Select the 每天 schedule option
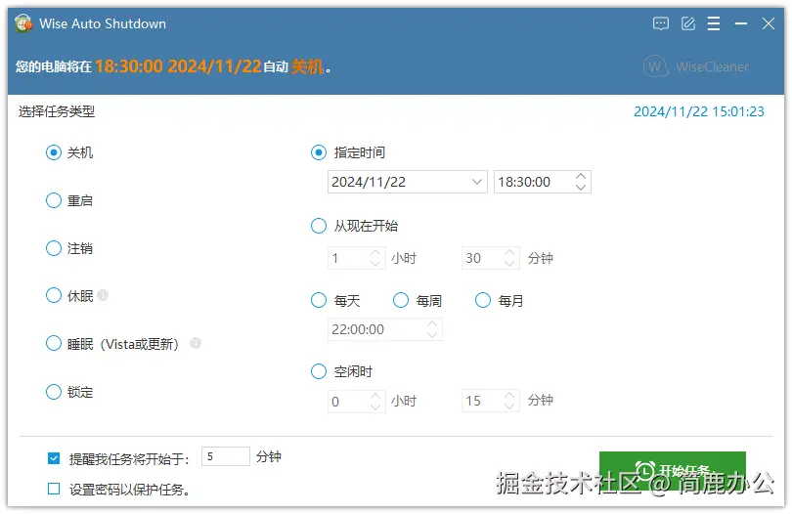The height and width of the screenshot is (514, 792). (319, 300)
